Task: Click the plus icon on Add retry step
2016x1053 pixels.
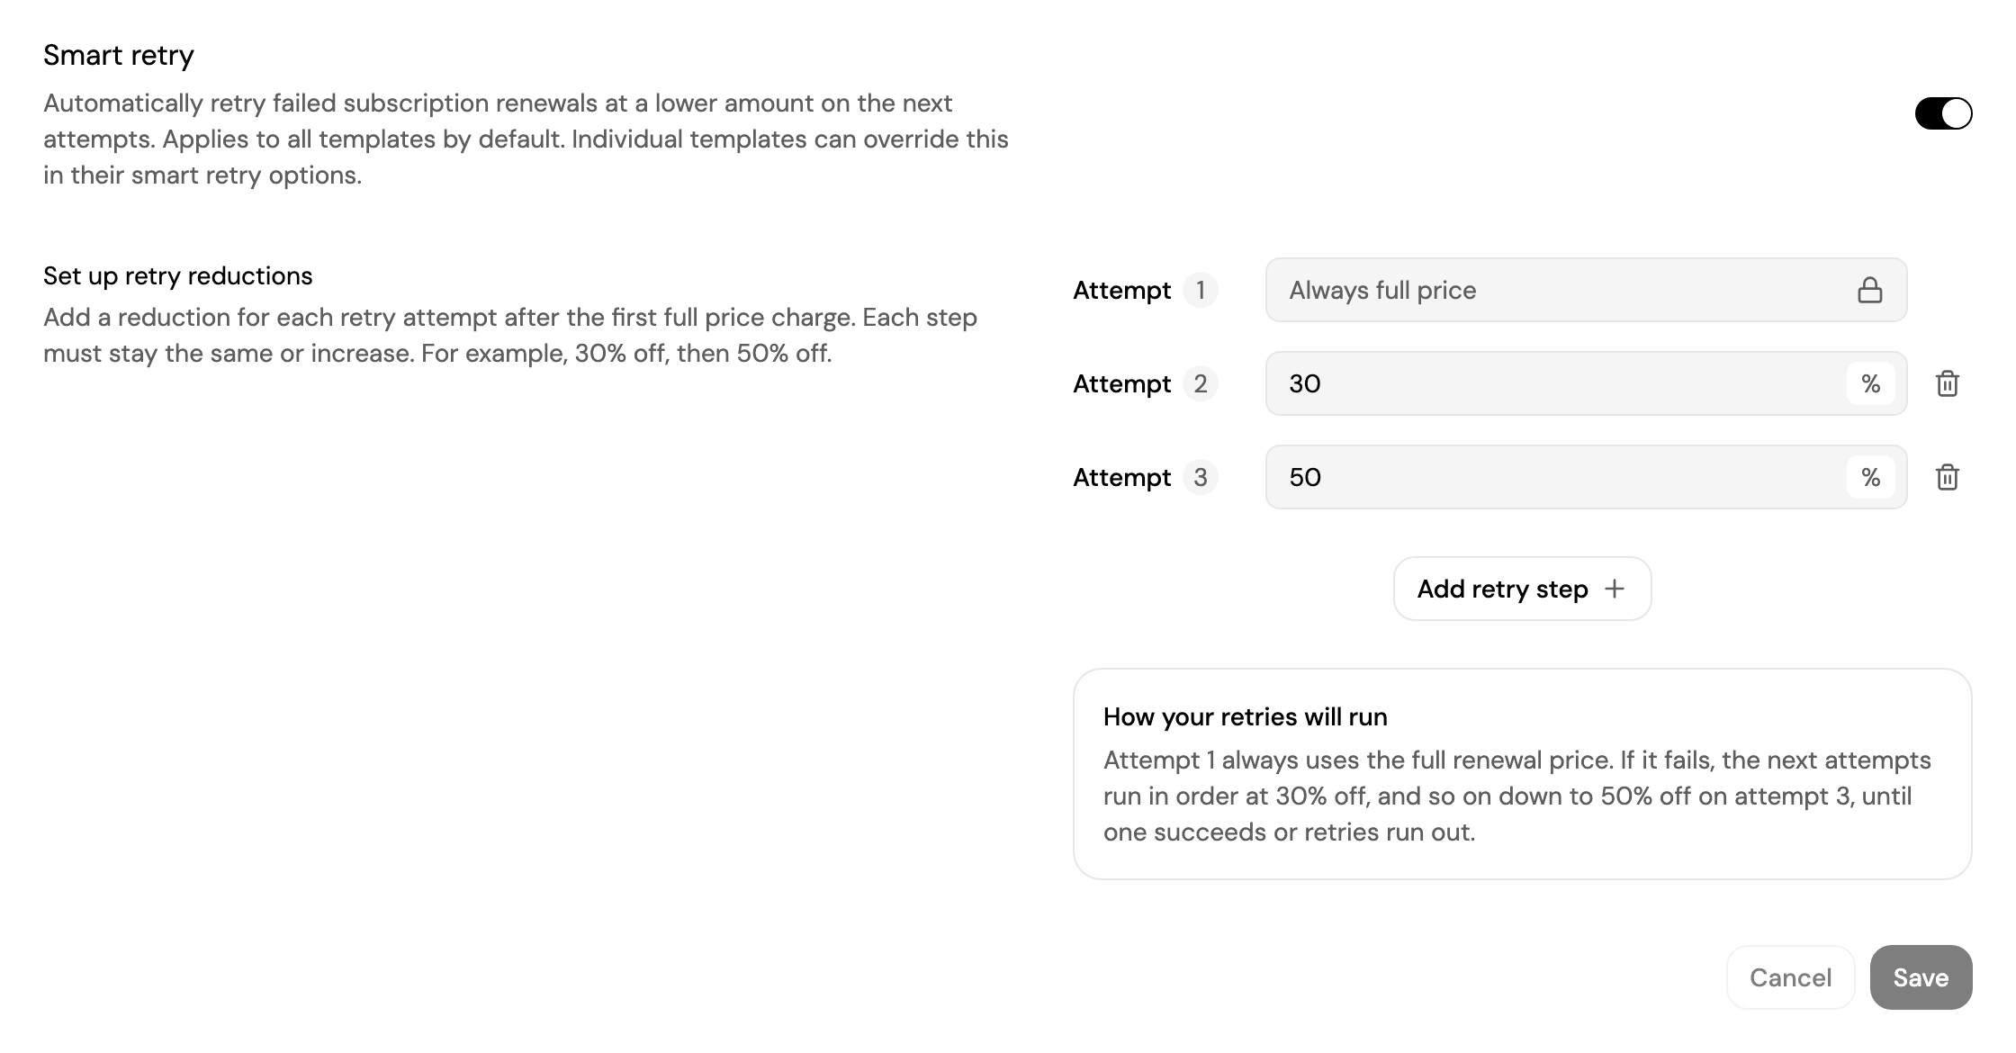Action: [1615, 589]
